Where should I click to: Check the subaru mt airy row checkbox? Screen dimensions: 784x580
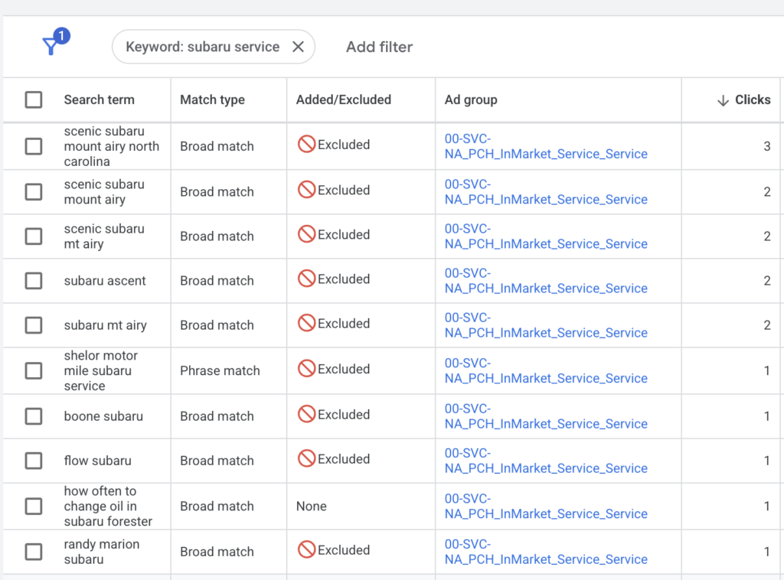point(34,324)
